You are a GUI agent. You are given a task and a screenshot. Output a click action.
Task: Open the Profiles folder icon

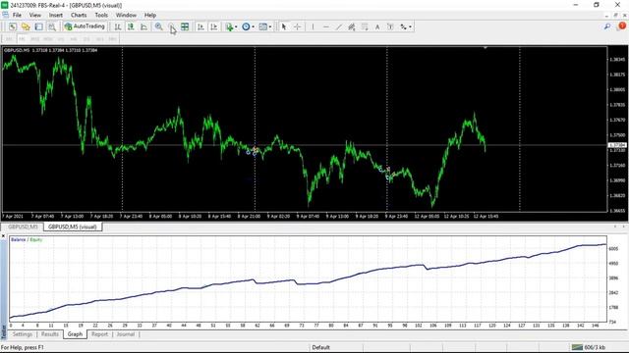coord(26,26)
